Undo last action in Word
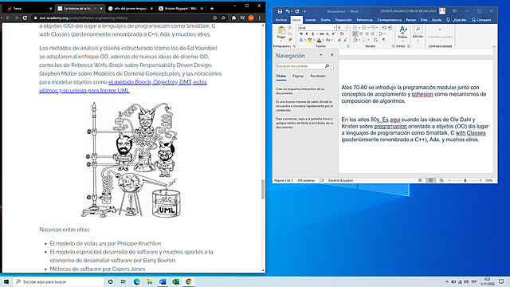510x287 pixels. pyautogui.click(x=288, y=11)
